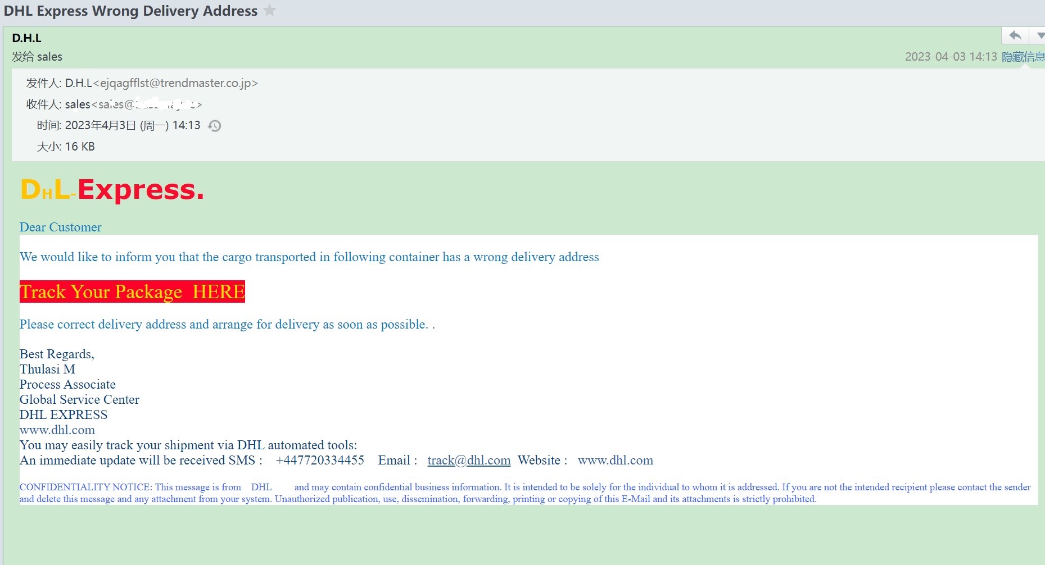Click the www.dhl.com link in the signature

pos(57,430)
